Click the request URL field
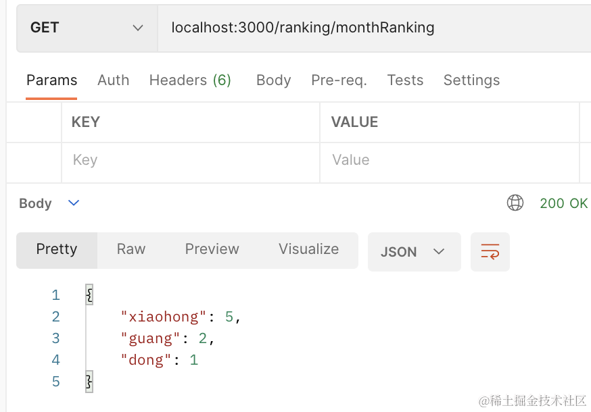Screen dimensions: 591x412 coord(372,28)
